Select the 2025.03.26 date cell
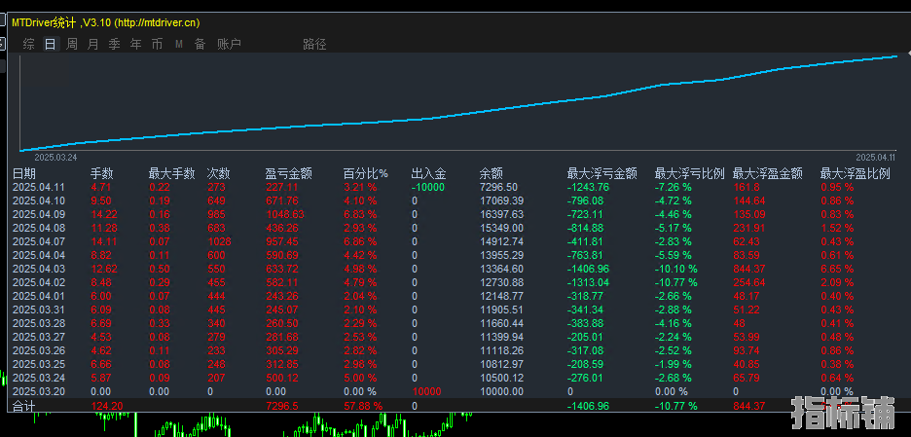This screenshot has width=911, height=437. coord(38,350)
